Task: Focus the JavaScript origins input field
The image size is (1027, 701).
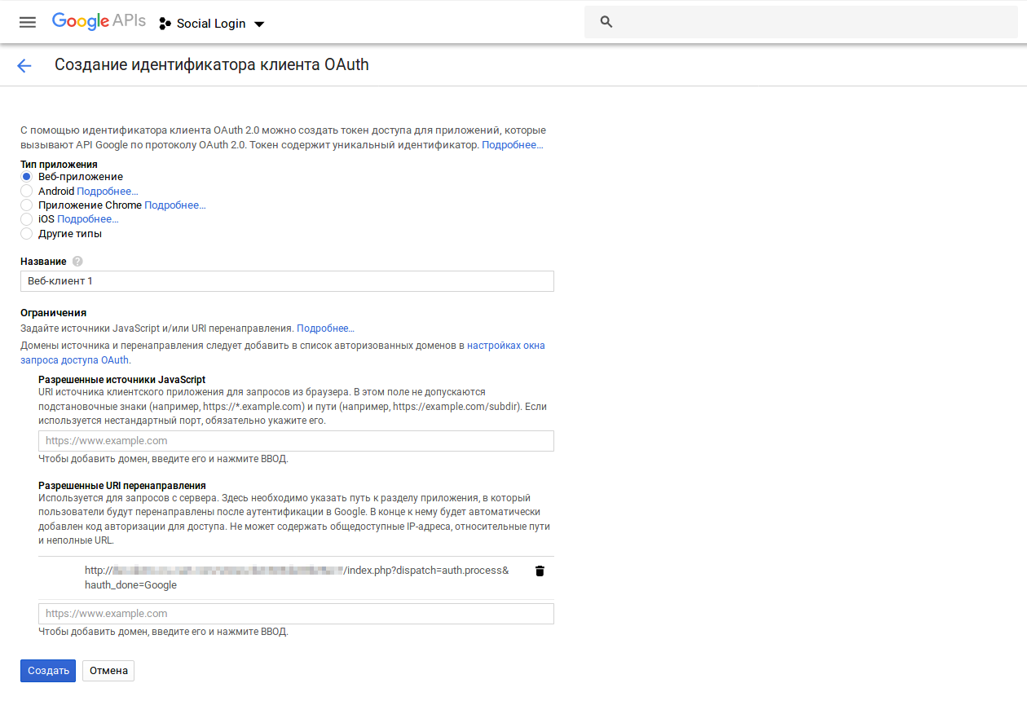Action: [x=296, y=441]
